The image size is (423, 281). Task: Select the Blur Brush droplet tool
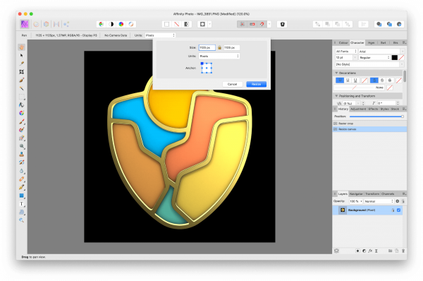tap(22, 171)
